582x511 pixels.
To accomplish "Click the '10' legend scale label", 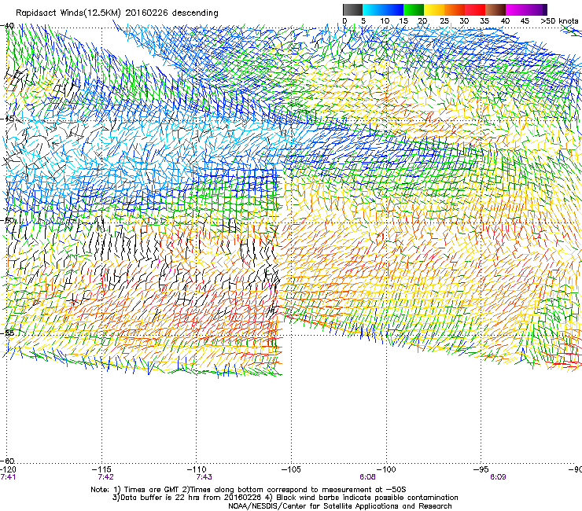I will (x=385, y=21).
